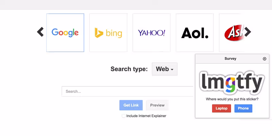Open the Search type Web dropdown
Screen dimensions: 272x136
[165, 69]
